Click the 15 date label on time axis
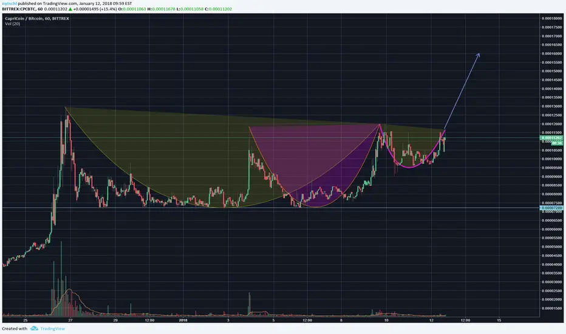This screenshot has width=566, height=334. [x=499, y=320]
